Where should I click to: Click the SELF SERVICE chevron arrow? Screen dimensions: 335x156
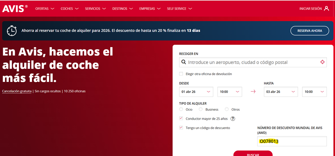(190, 9)
